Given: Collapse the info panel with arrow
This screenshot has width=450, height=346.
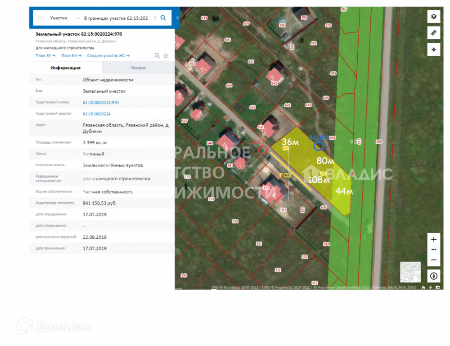Looking at the screenshot, I should 177,18.
